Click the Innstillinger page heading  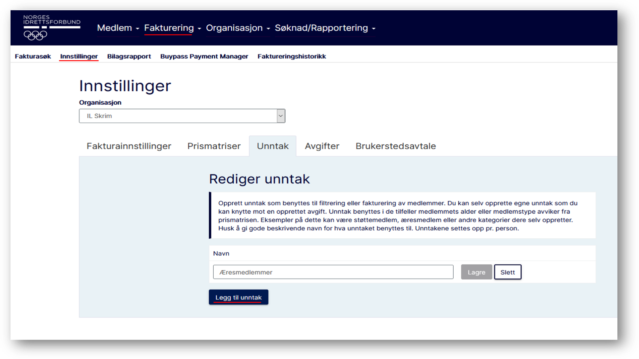125,86
